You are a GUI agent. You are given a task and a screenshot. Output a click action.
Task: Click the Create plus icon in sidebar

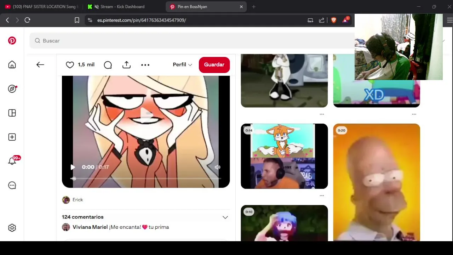pos(12,137)
